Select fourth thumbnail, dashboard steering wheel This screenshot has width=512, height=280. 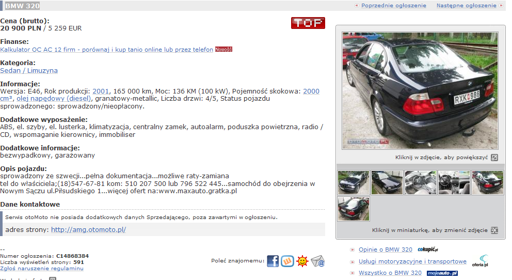coord(454,183)
